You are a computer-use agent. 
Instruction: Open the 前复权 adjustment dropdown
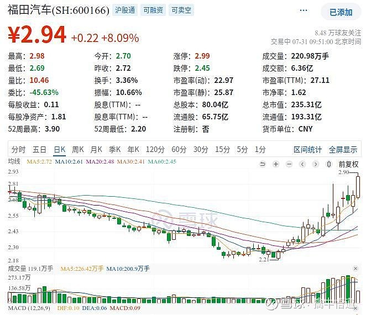click(x=348, y=164)
